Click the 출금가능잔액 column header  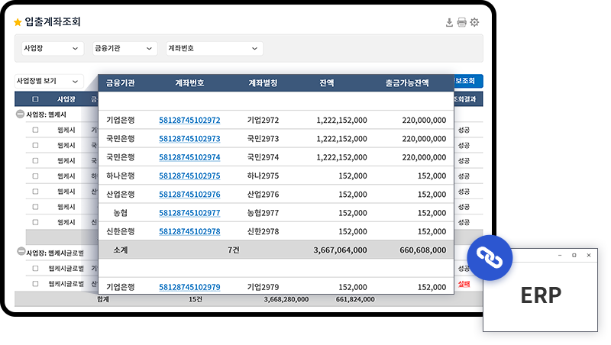[407, 83]
